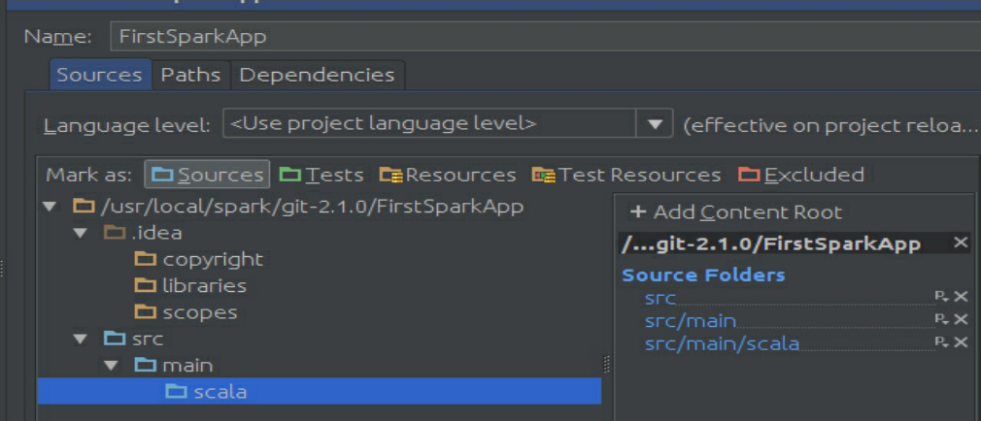Click Add Content Root button
This screenshot has width=981, height=421.
tap(736, 212)
